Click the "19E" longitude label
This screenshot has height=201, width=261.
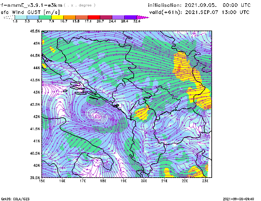[x=124, y=181]
